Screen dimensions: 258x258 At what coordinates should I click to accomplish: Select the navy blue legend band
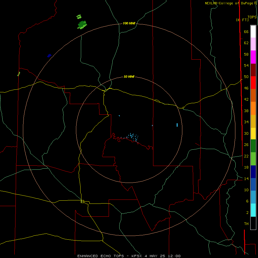click(x=253, y=172)
